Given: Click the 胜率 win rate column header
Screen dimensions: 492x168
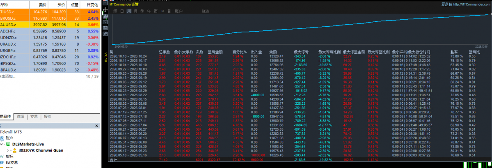Looking at the screenshot, I should click(x=454, y=52).
